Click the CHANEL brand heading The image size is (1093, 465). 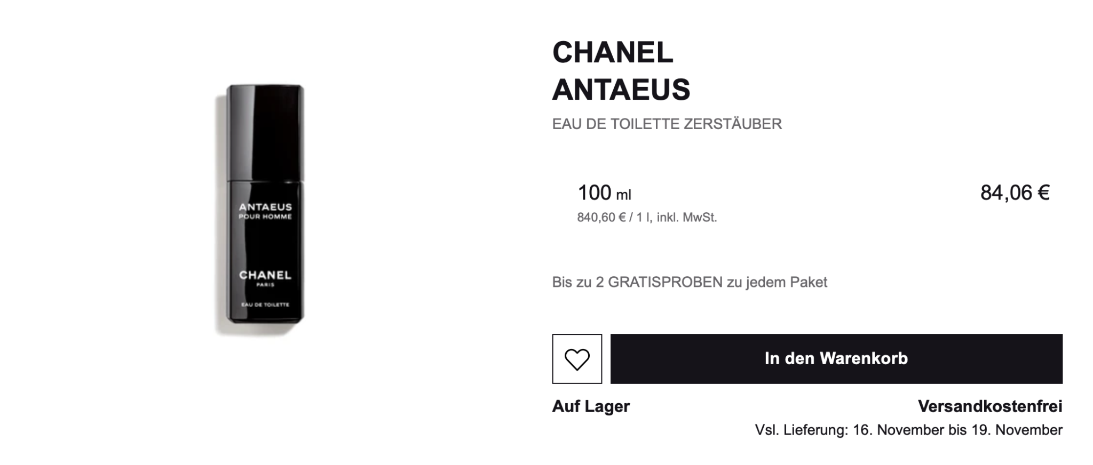(612, 52)
